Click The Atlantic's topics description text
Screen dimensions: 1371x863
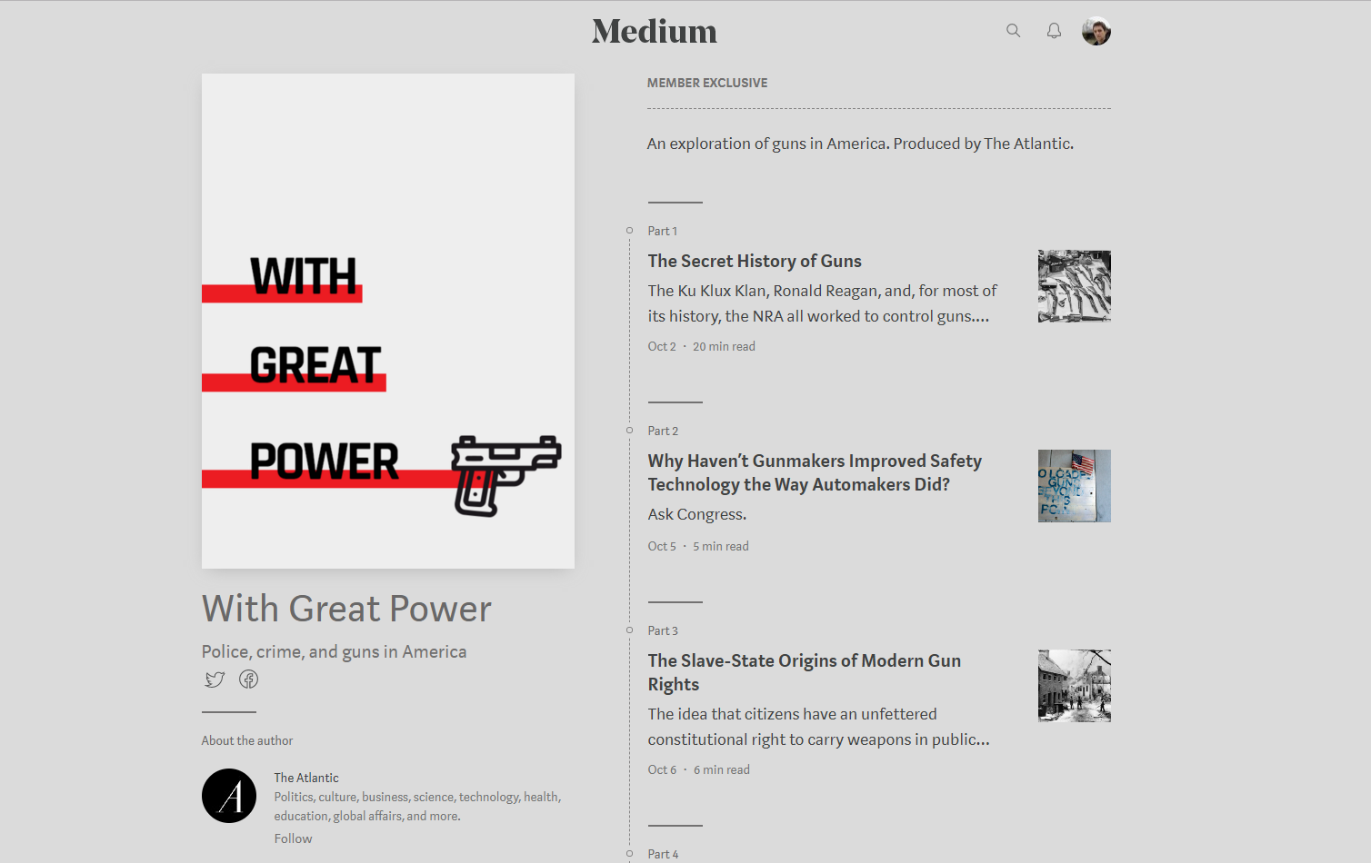[418, 807]
